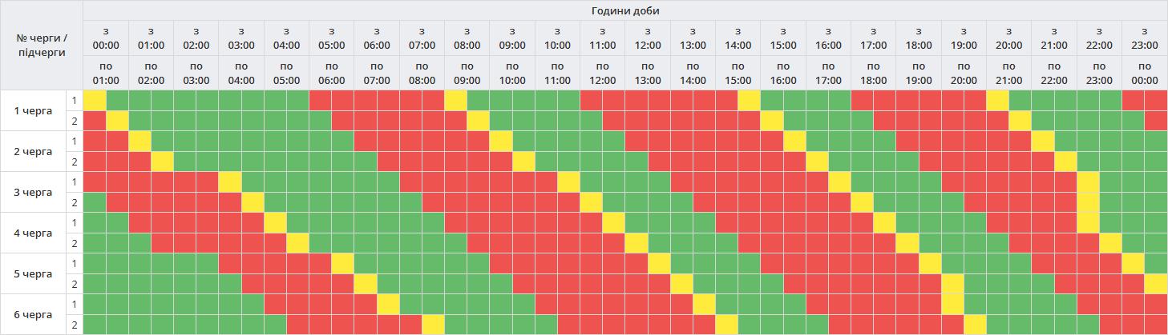Image resolution: width=1168 pixels, height=335 pixels.
Task: Select subgroup 1 label of "5 черга"
Action: (75, 263)
